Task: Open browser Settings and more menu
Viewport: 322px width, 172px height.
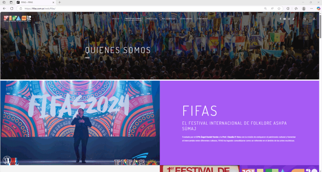Action: [312, 8]
